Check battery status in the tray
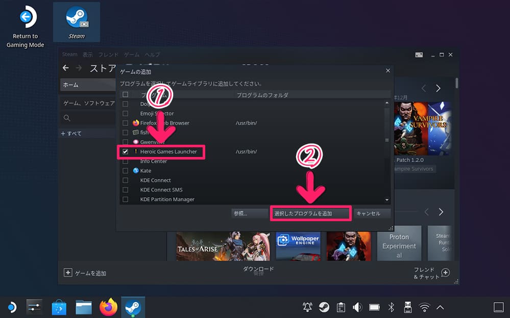The width and height of the screenshot is (510, 318). click(374, 307)
